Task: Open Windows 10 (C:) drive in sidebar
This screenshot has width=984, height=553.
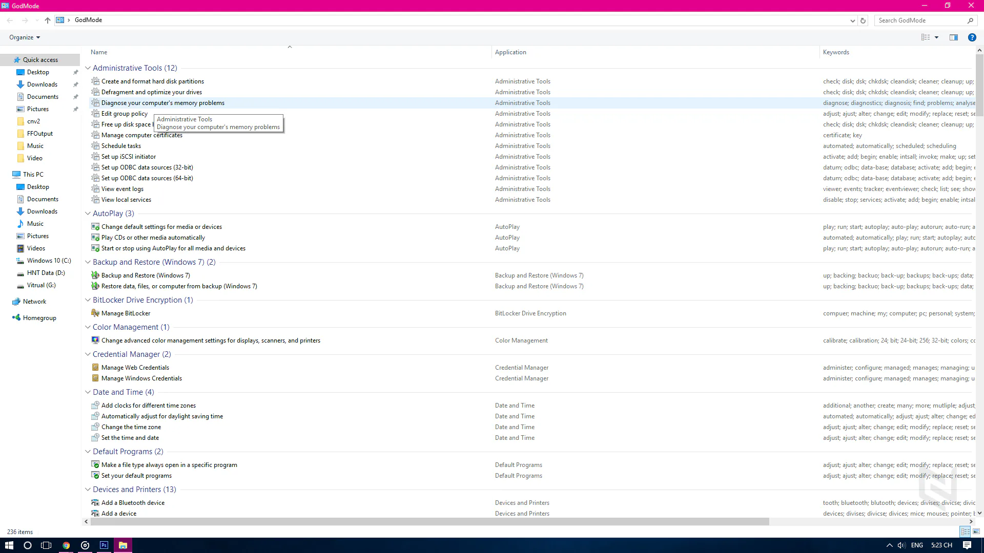Action: (x=49, y=261)
